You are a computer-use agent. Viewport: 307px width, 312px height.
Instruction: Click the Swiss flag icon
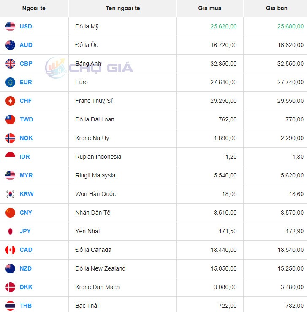point(11,101)
